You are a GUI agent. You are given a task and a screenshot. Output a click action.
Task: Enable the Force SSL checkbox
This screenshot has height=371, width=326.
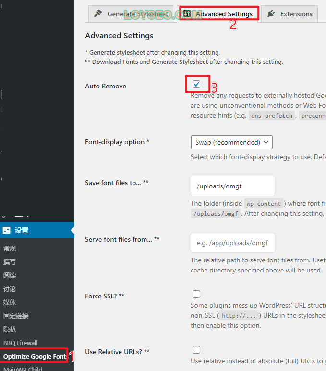[196, 294]
